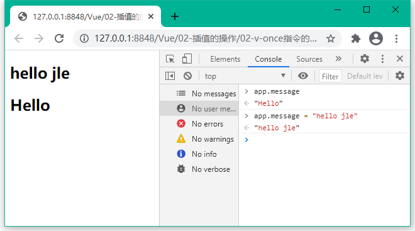Open Chrome's three-dot menu
415x231 pixels.
(x=396, y=38)
